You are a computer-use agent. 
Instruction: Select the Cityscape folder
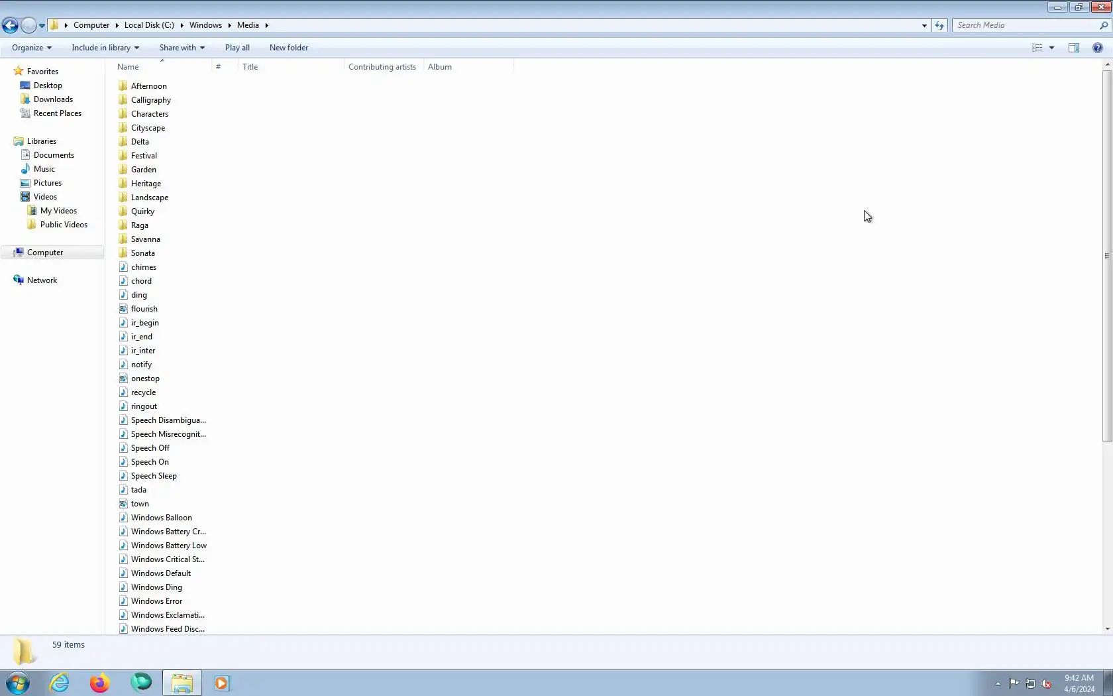click(148, 128)
